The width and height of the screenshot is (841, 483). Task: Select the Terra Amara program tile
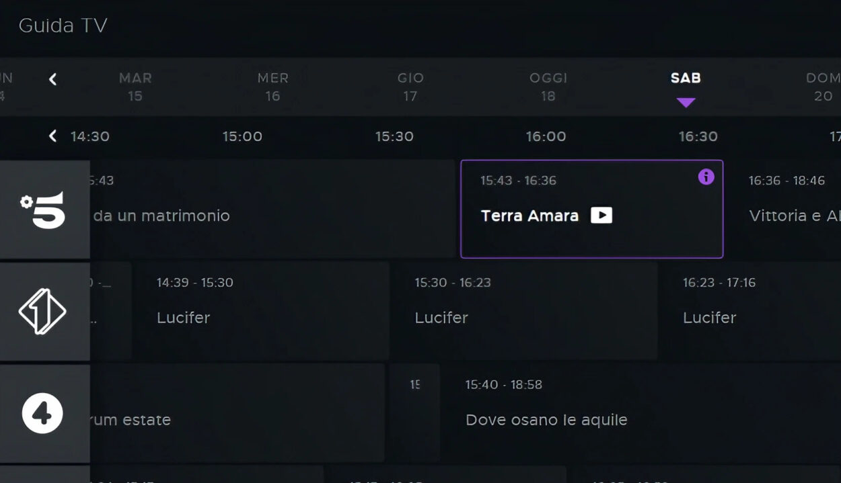tap(592, 209)
